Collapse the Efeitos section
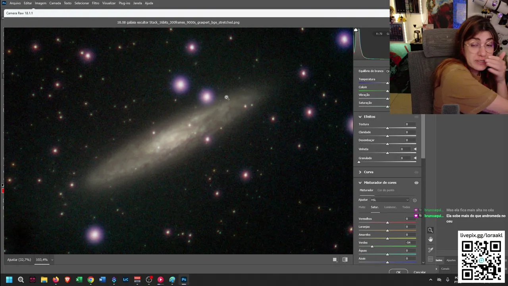508x286 pixels. [360, 117]
